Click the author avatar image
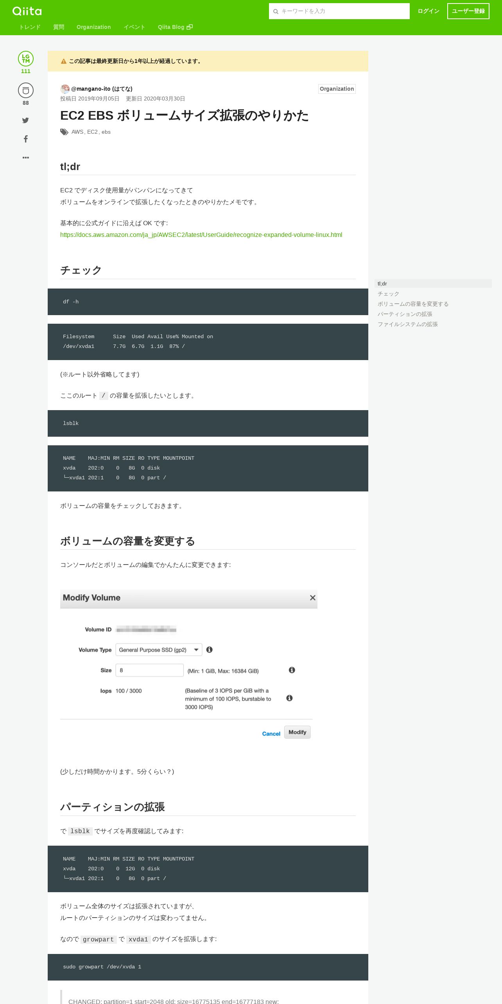 (65, 89)
